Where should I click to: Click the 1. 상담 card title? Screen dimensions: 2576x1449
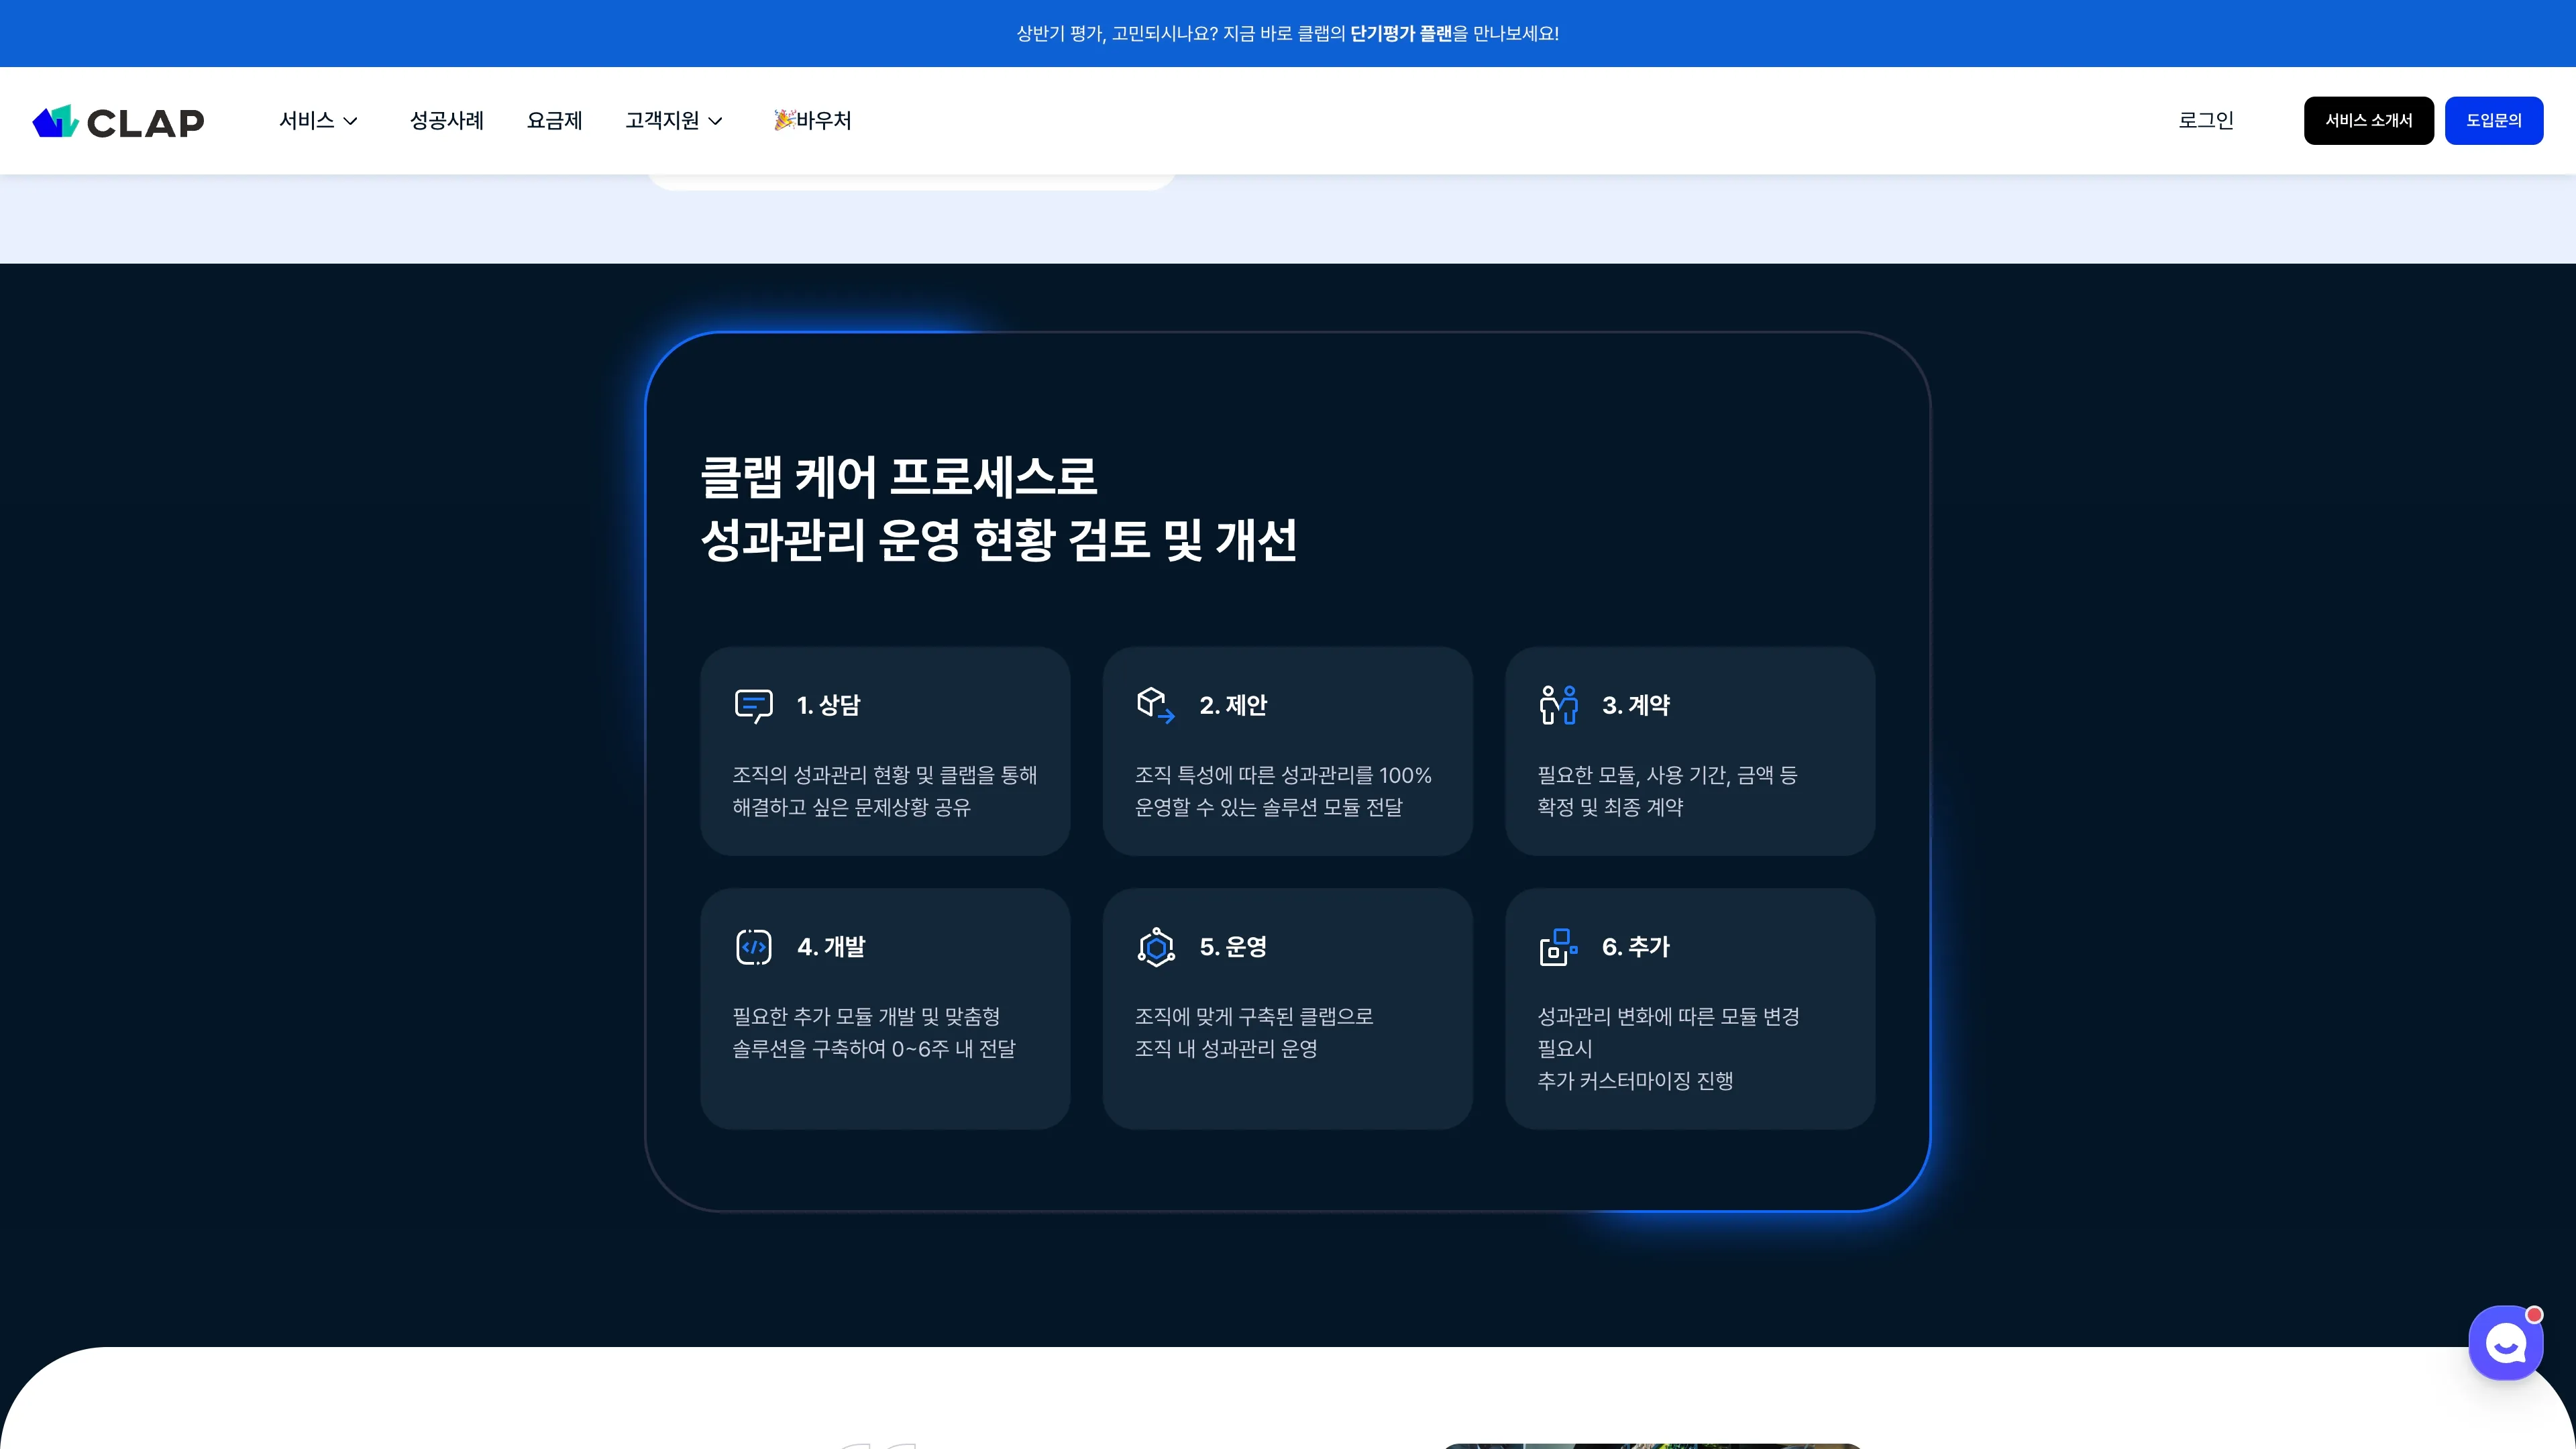(828, 705)
